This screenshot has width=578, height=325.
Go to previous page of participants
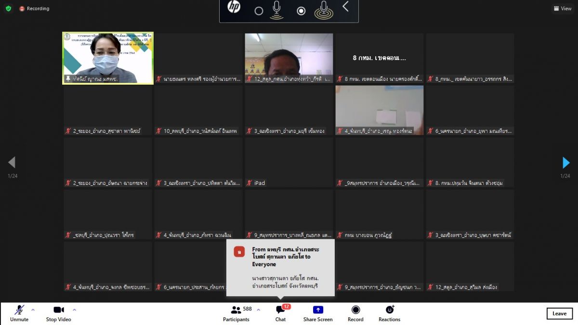pyautogui.click(x=12, y=163)
